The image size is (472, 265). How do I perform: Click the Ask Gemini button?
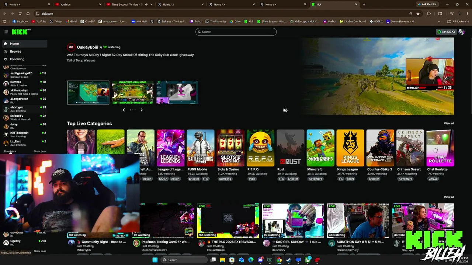[x=427, y=4]
